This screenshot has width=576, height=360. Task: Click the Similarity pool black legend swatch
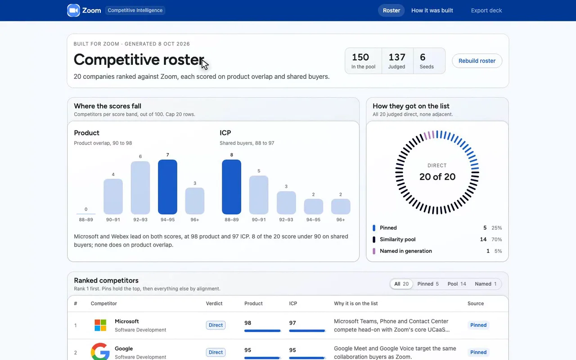point(374,239)
